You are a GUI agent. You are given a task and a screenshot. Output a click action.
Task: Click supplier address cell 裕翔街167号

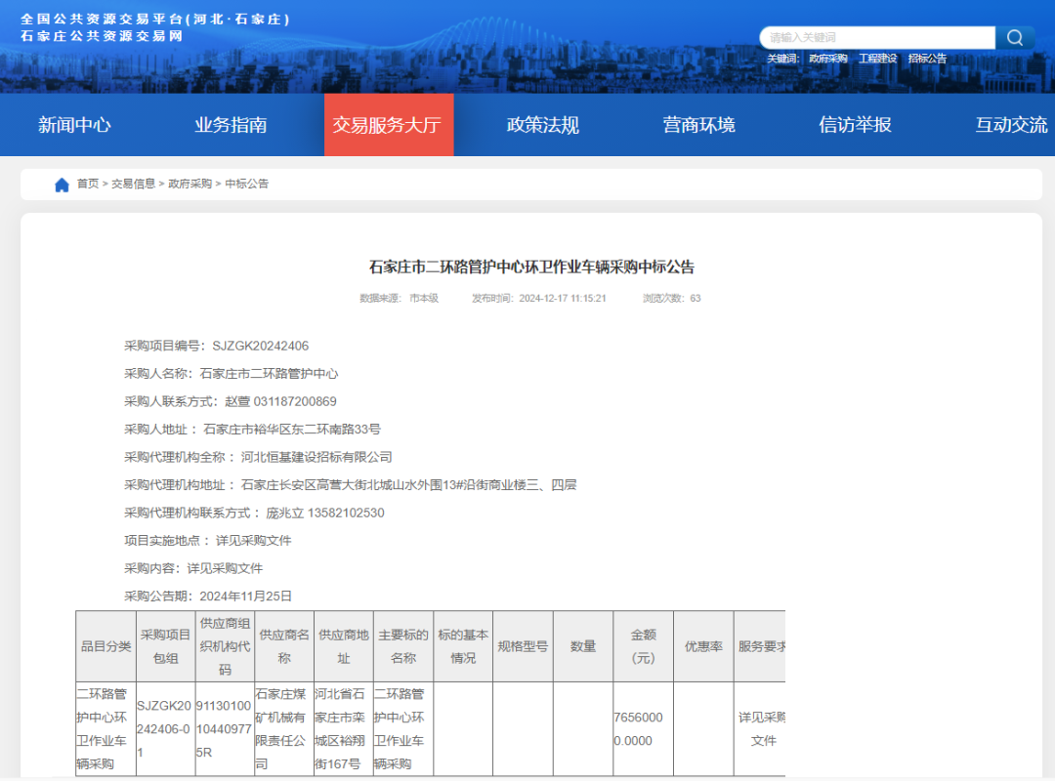pyautogui.click(x=343, y=729)
